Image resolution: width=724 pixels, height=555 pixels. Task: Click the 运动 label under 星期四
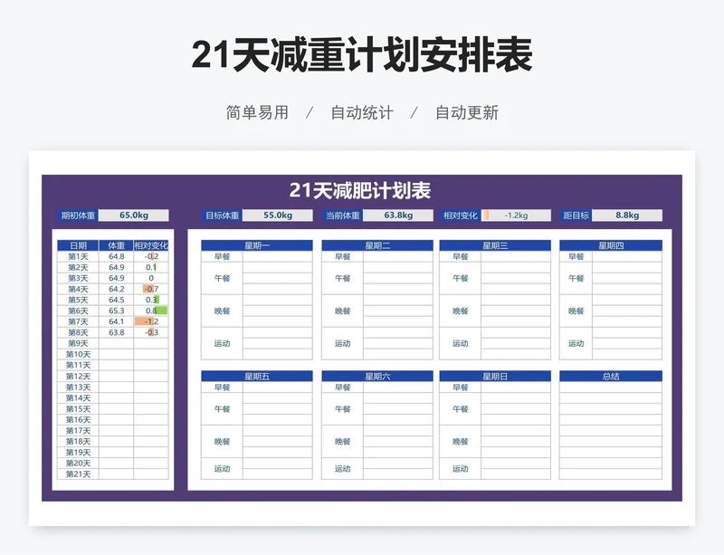click(x=576, y=343)
